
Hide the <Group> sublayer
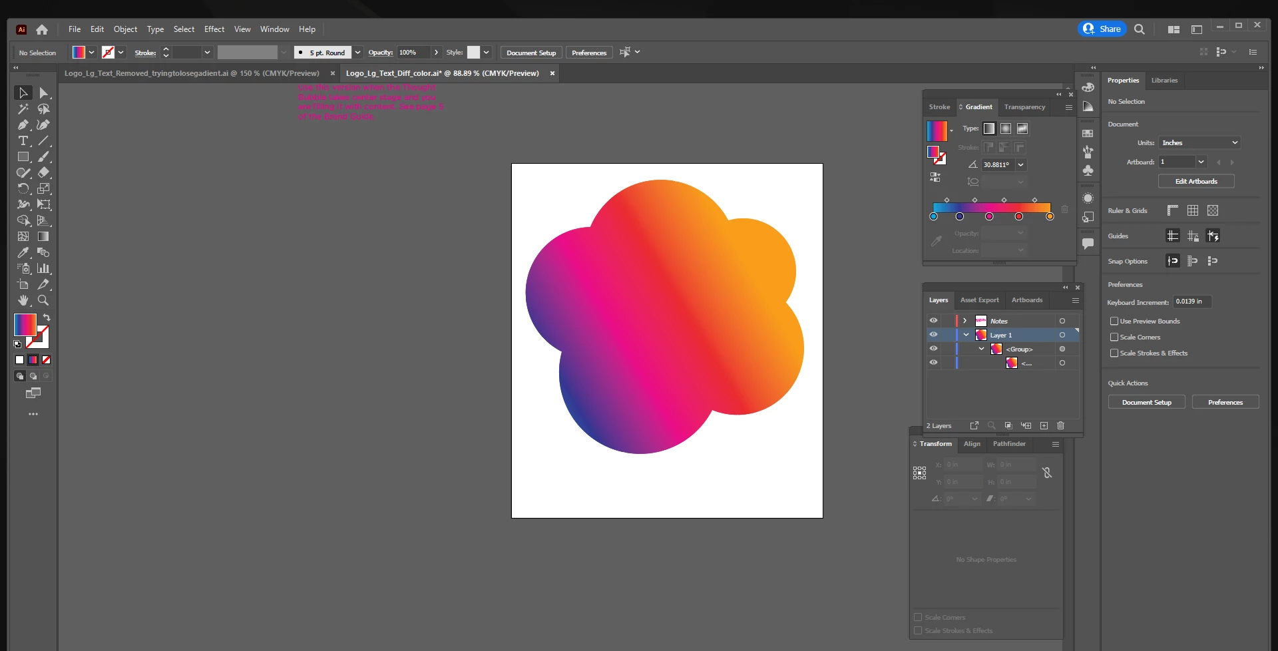[x=933, y=349]
